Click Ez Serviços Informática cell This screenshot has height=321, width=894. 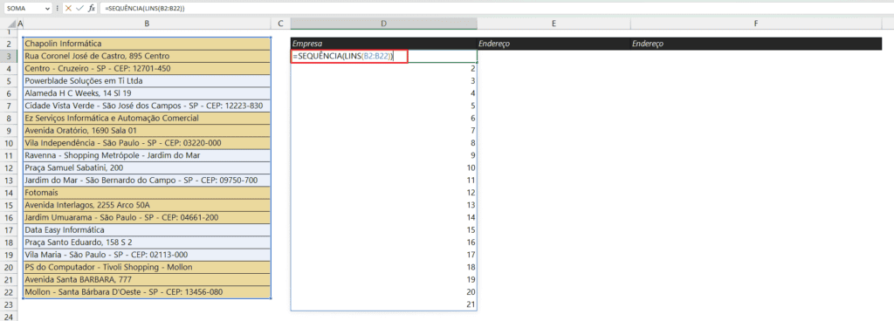147,119
